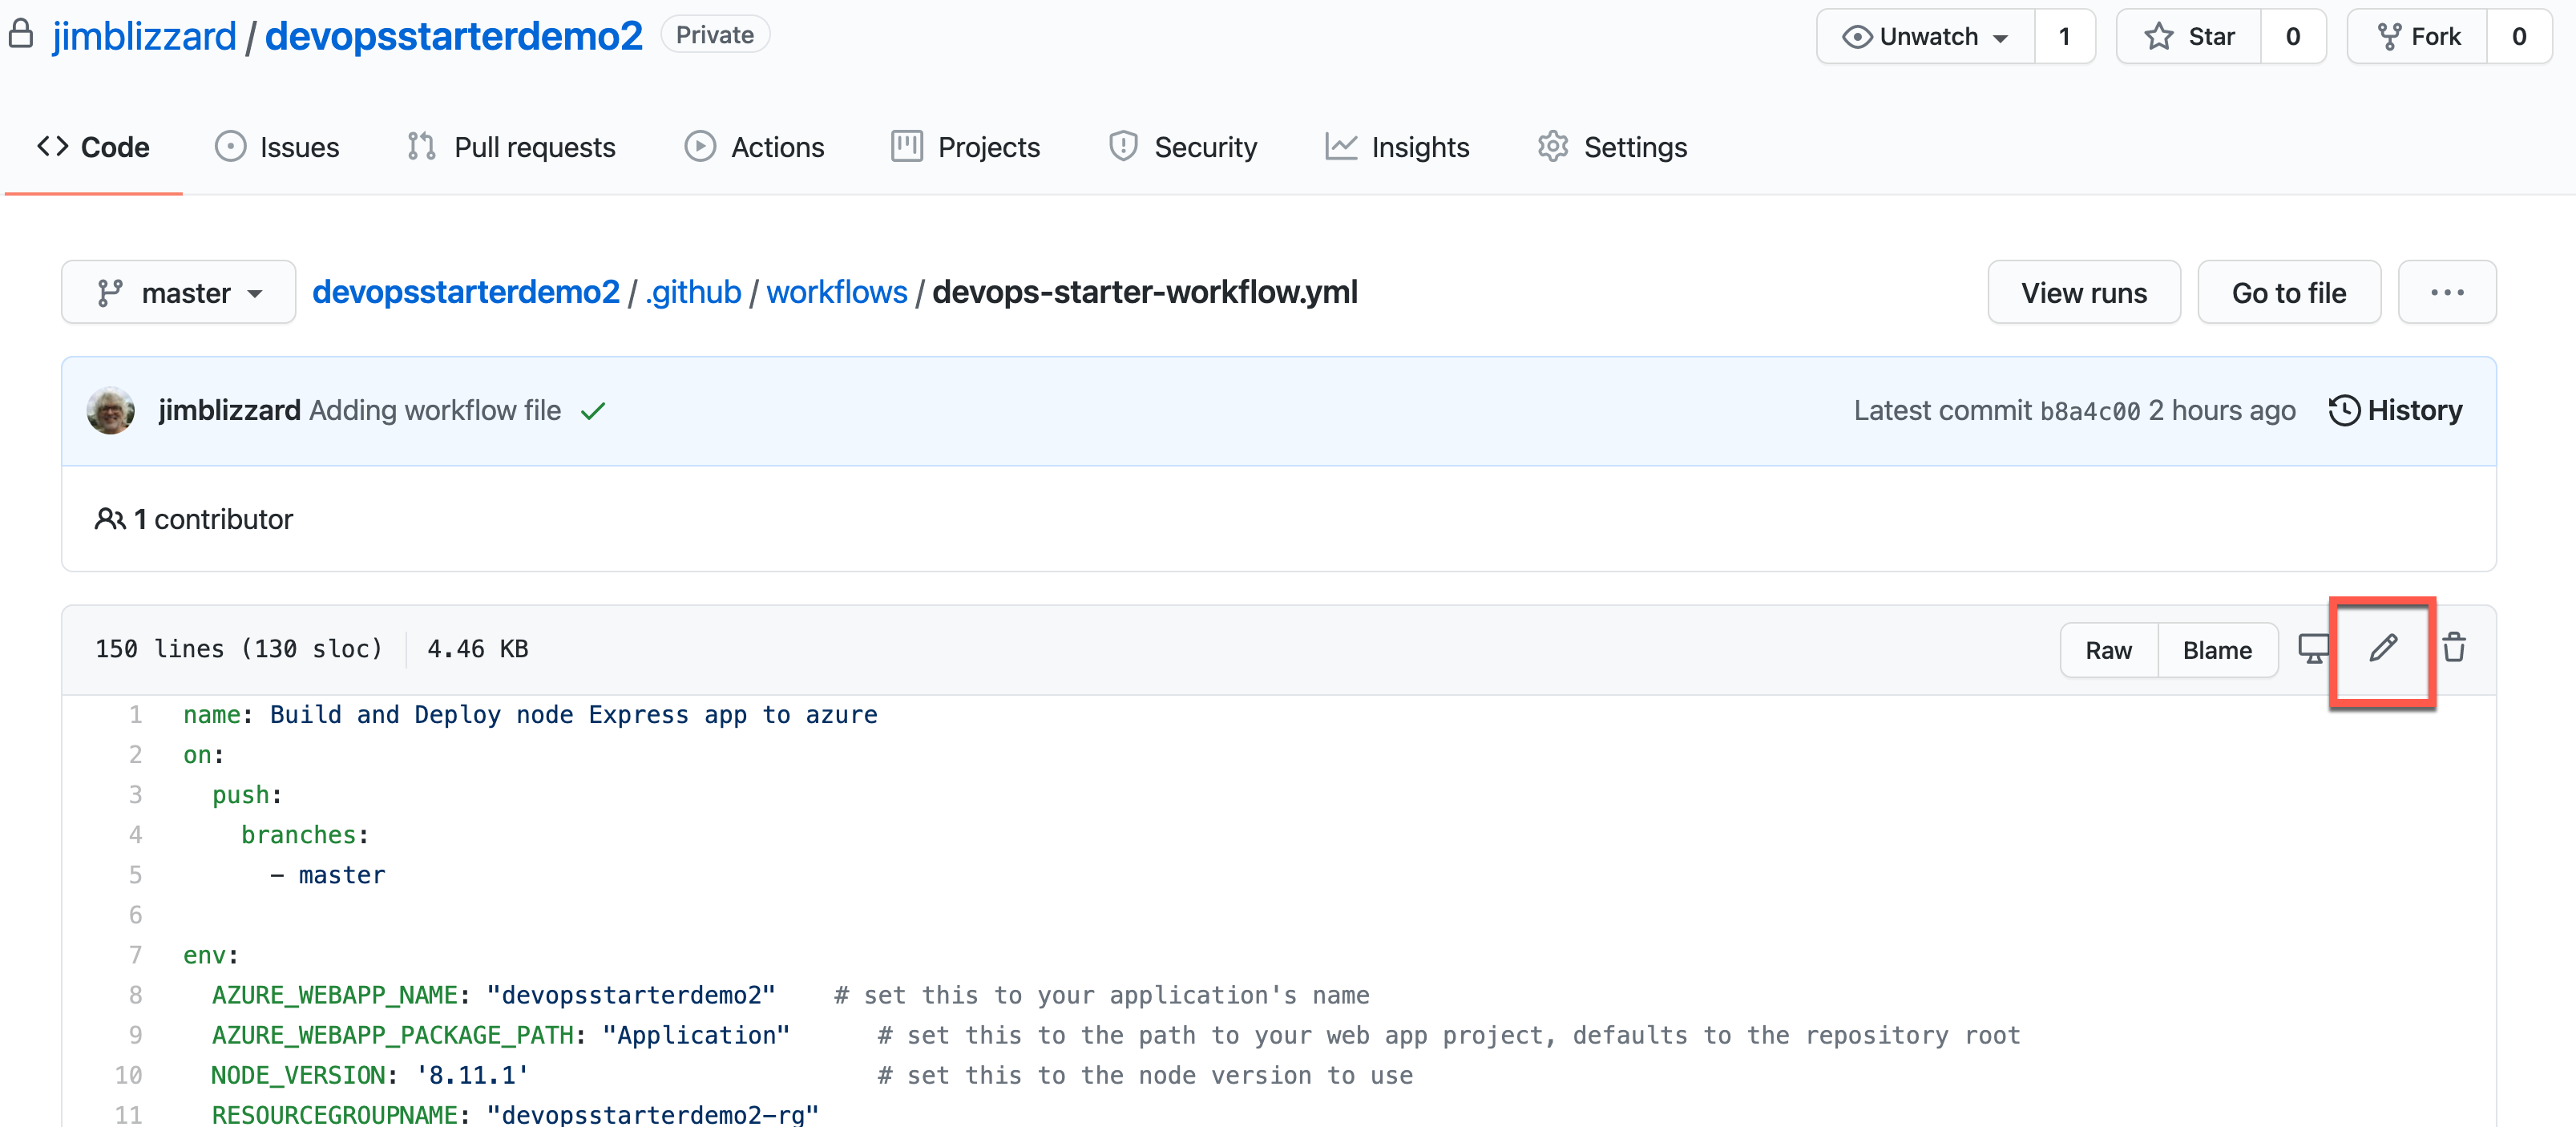Navigate to the workflows folder breadcrumb
This screenshot has height=1127, width=2576.
(x=836, y=292)
